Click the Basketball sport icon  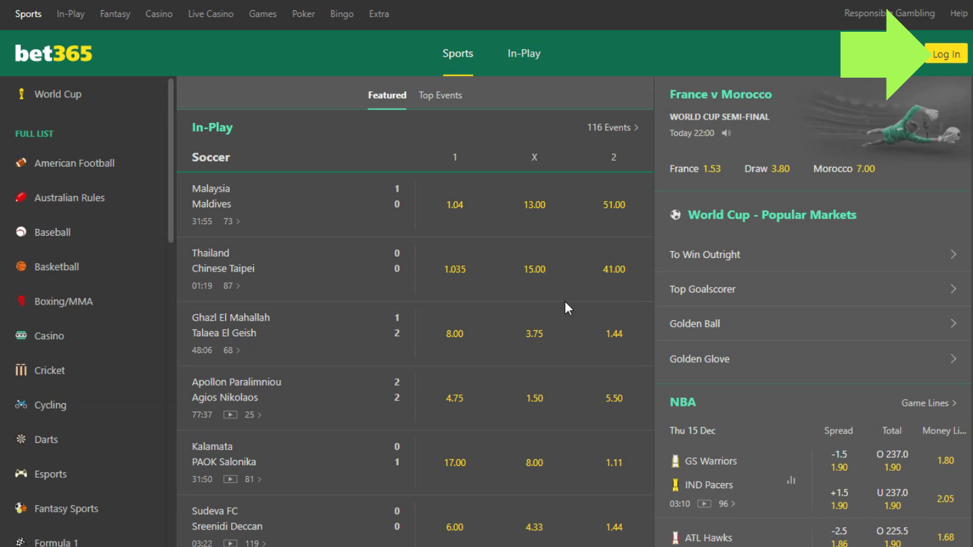click(21, 267)
